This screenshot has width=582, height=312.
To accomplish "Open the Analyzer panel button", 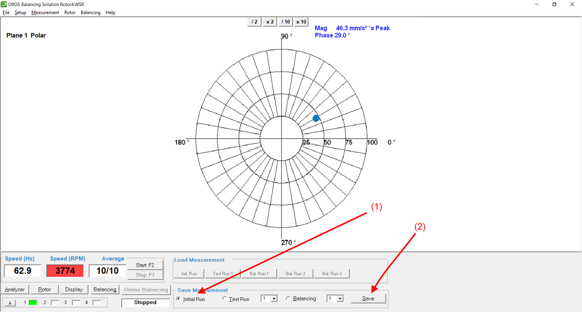I will [15, 289].
